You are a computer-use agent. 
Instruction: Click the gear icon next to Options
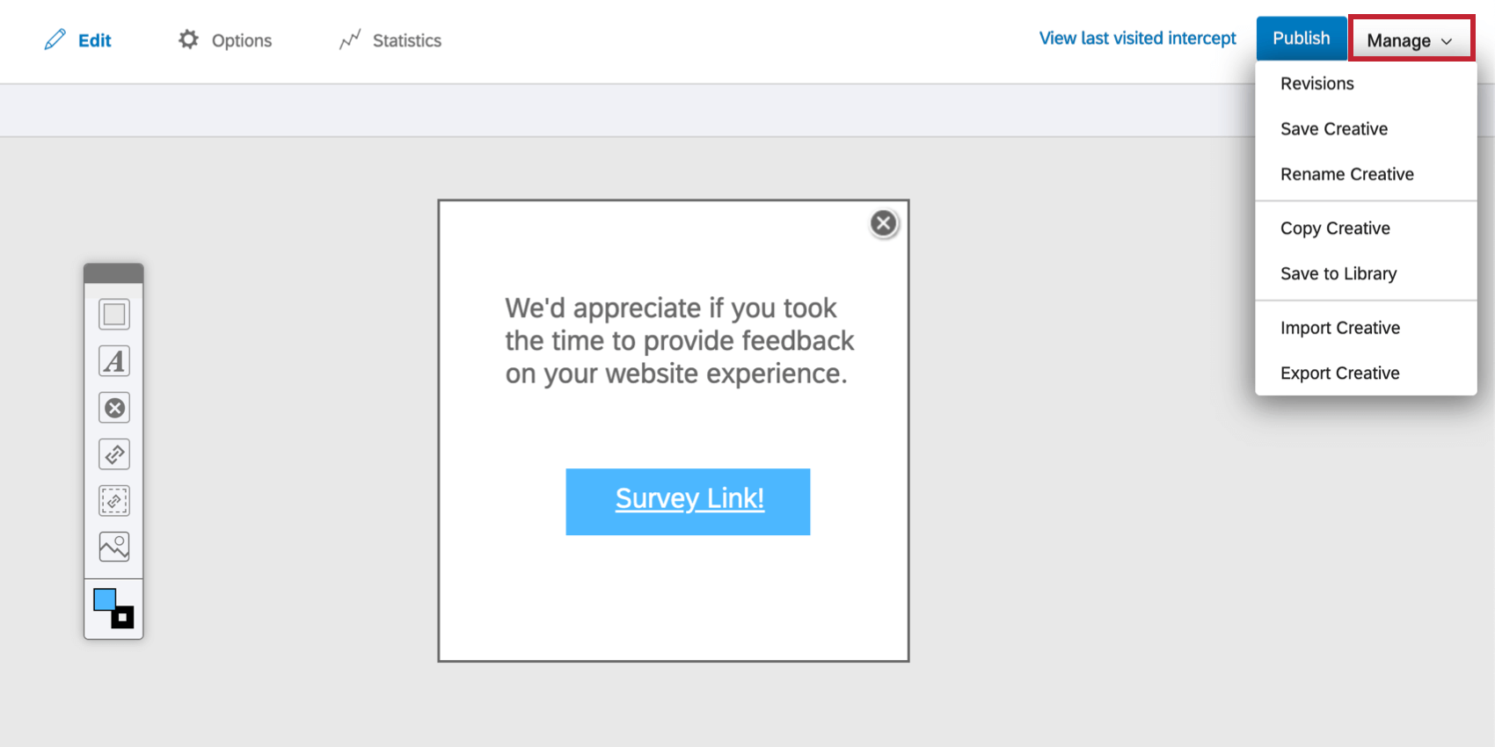[188, 40]
